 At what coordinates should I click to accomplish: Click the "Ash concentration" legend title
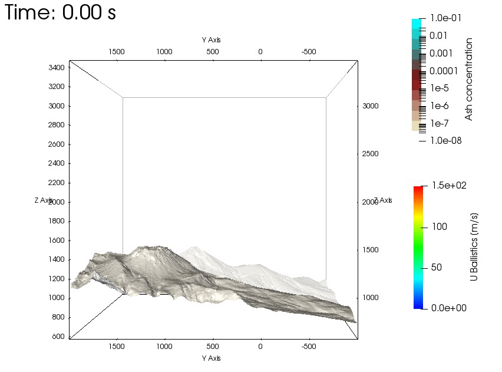[x=468, y=79]
